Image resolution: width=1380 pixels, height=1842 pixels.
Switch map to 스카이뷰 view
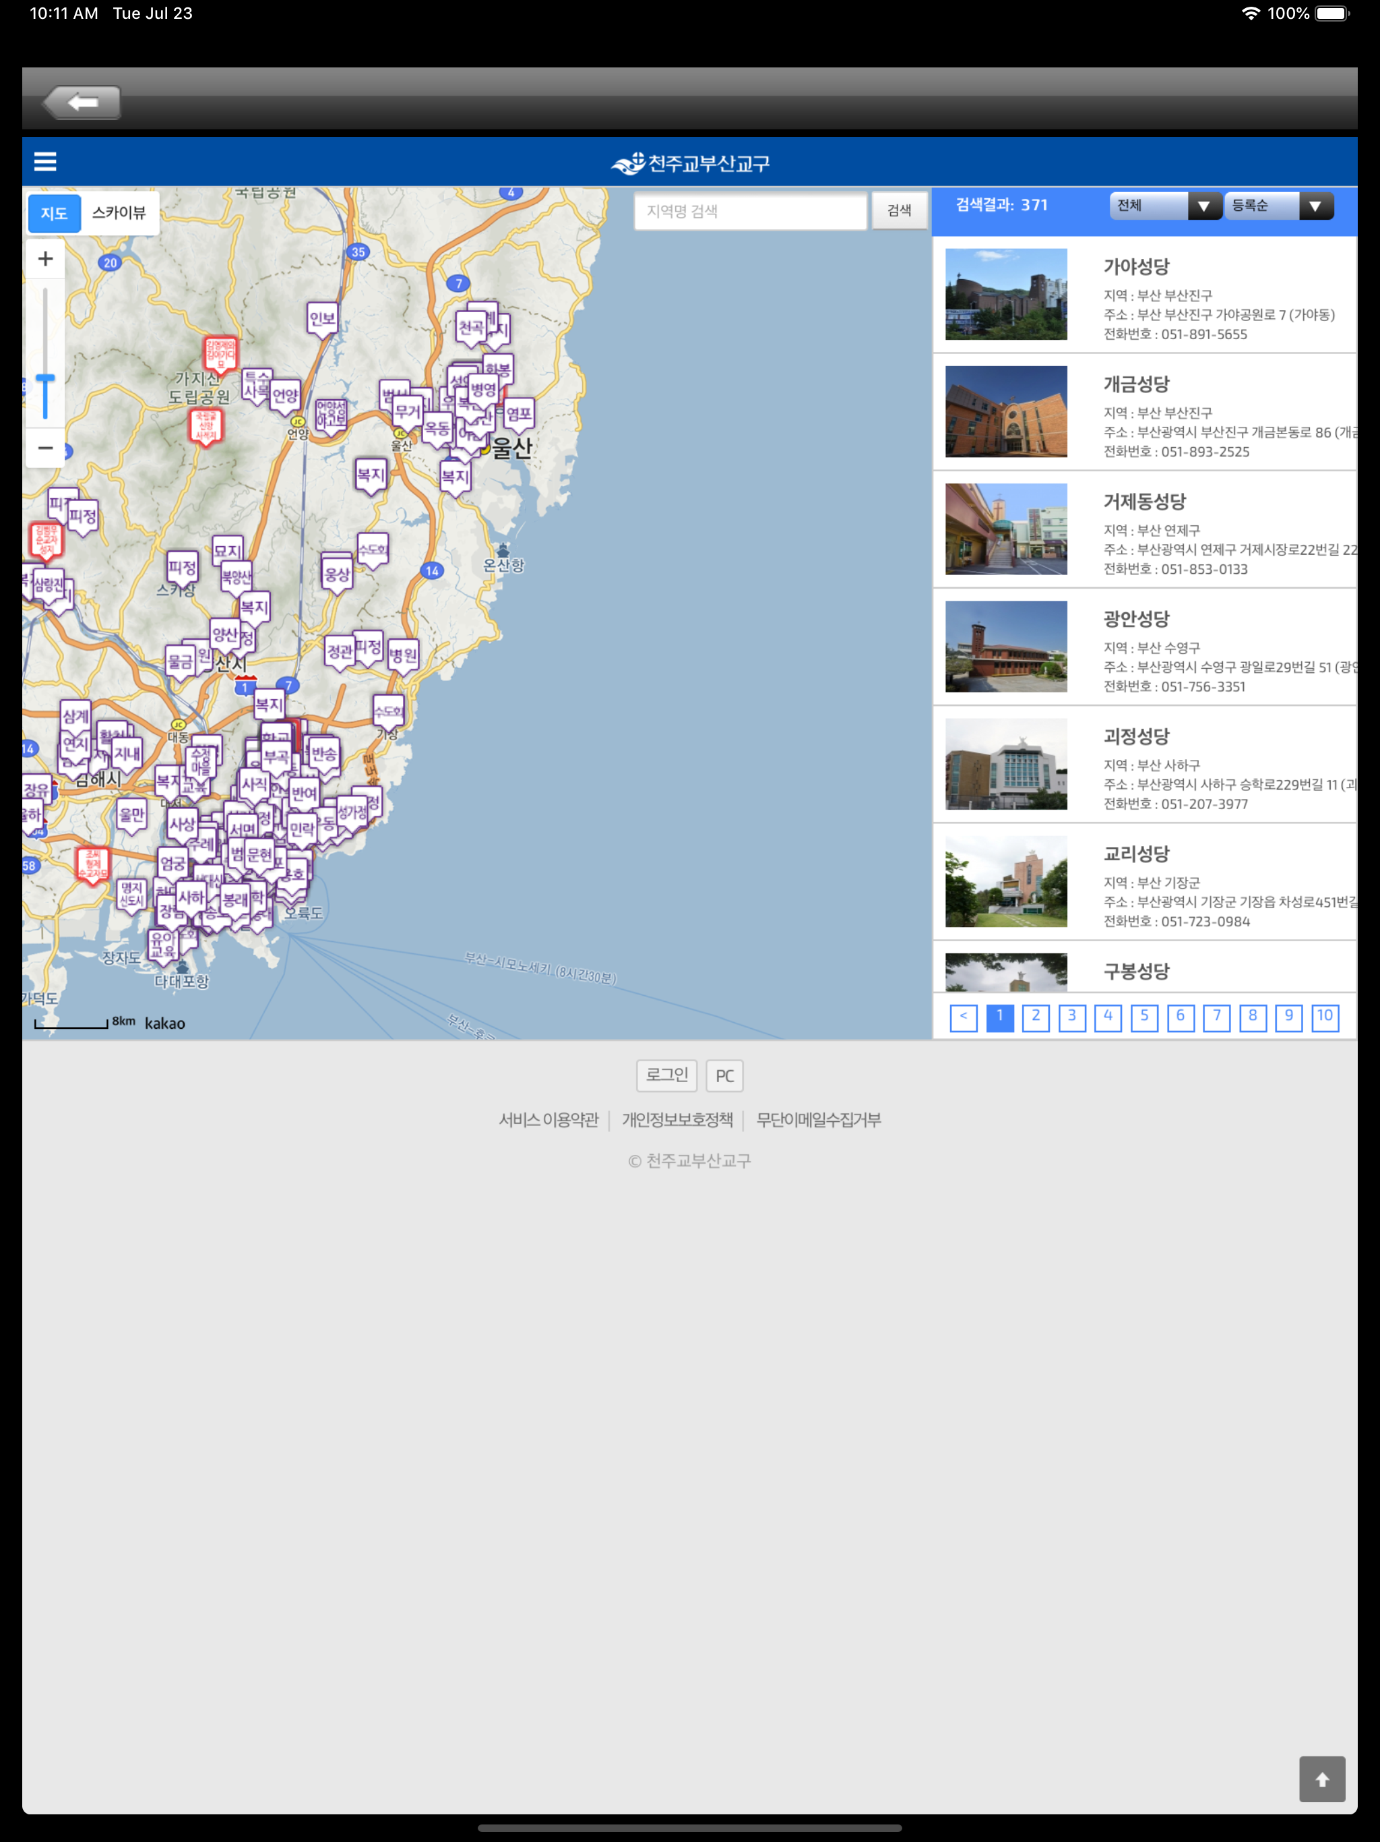(x=119, y=213)
